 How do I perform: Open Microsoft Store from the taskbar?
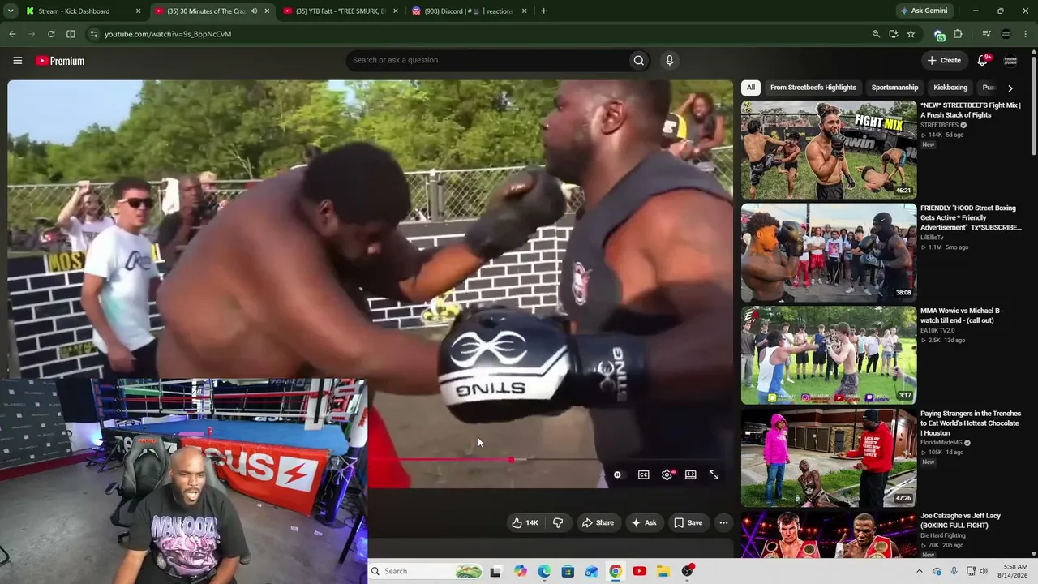pos(568,571)
